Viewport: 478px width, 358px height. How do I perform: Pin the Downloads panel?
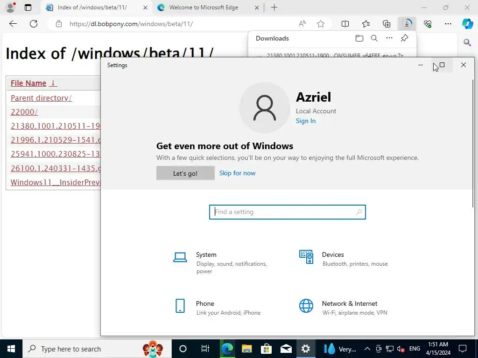click(405, 38)
